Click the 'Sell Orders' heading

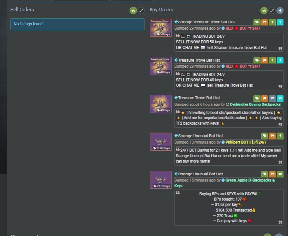tap(22, 10)
